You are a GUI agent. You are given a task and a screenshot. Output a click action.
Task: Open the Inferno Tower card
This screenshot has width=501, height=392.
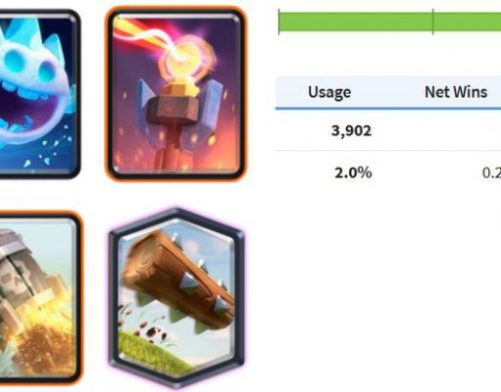[175, 94]
